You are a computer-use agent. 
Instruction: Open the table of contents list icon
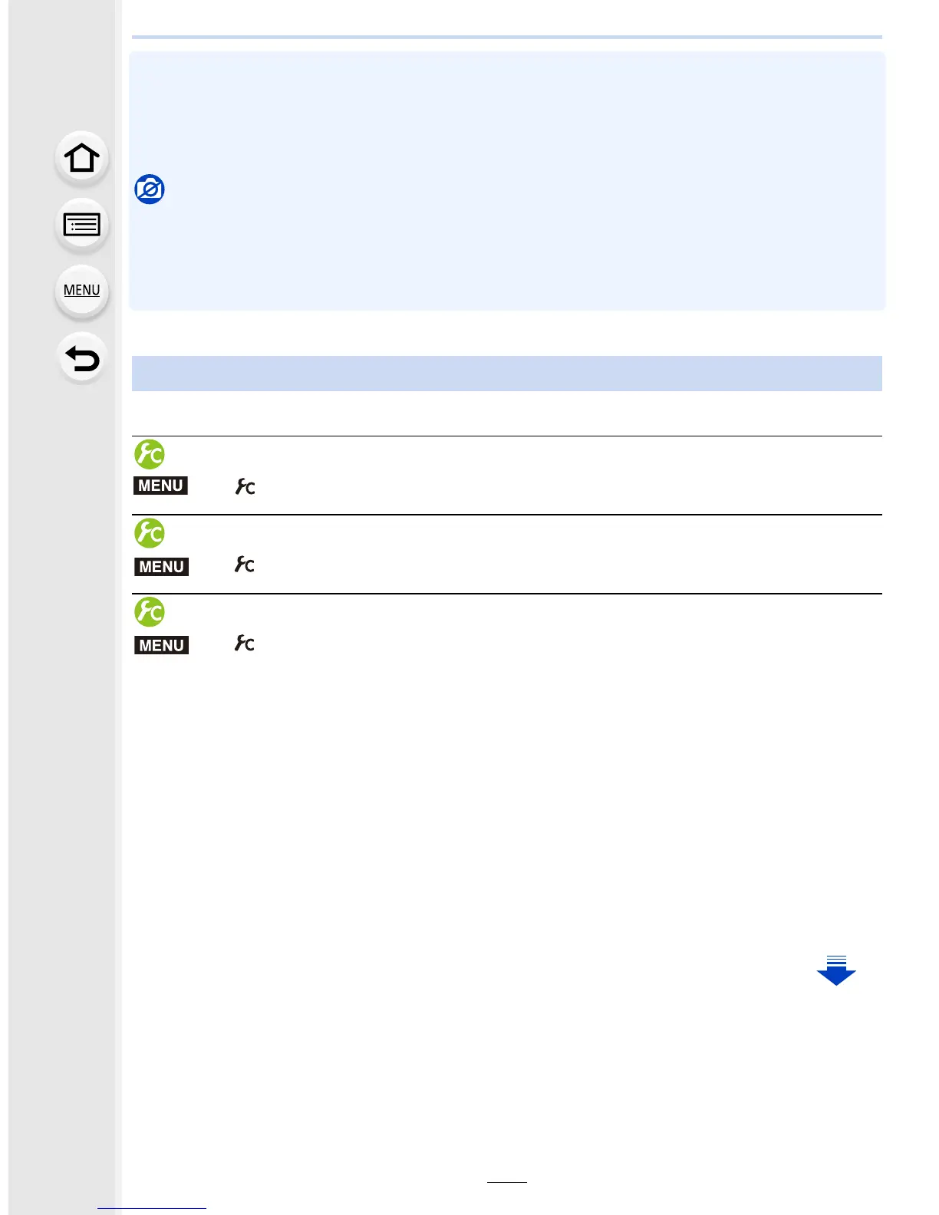click(x=81, y=225)
